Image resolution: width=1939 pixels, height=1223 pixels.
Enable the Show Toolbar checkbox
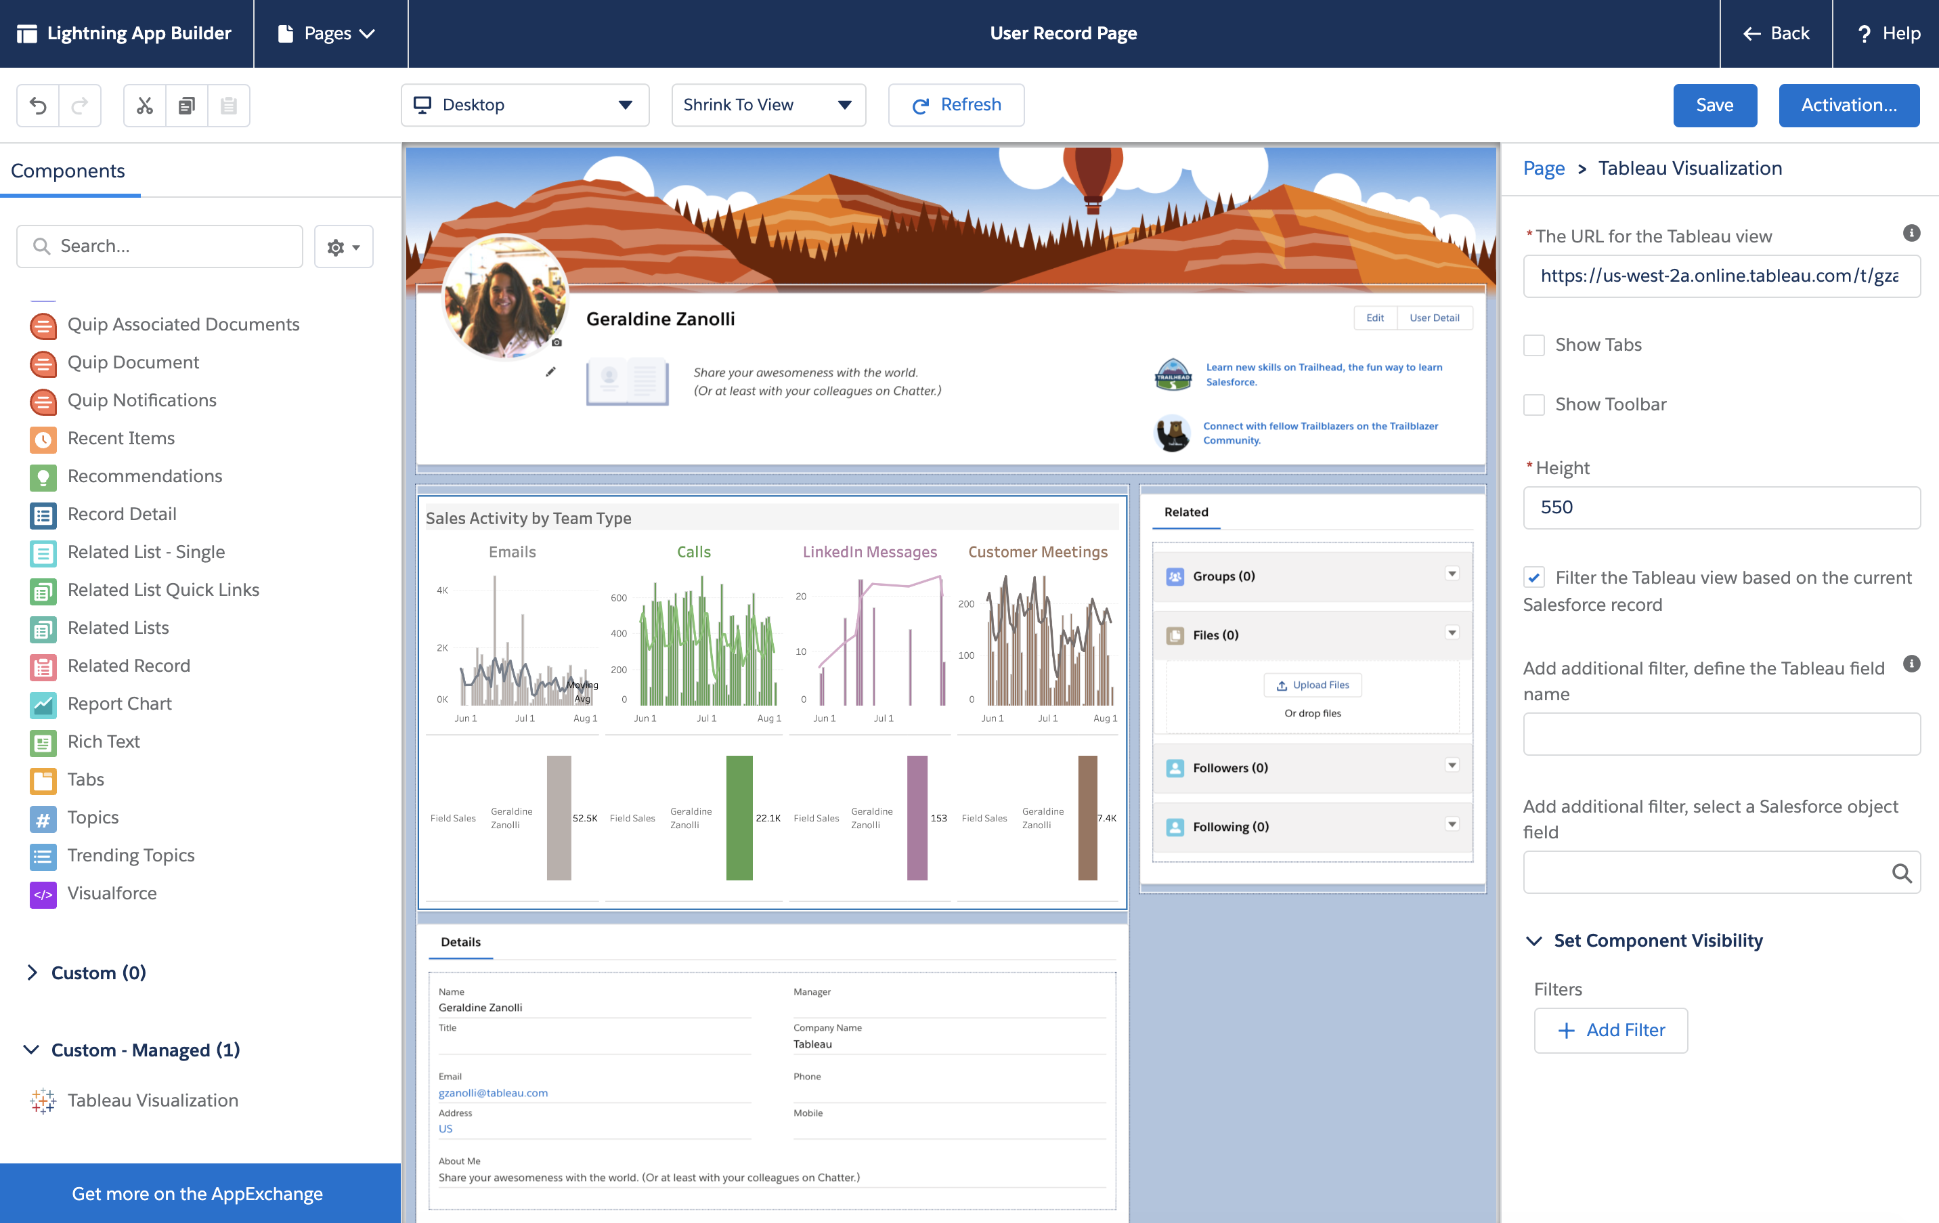(1534, 404)
